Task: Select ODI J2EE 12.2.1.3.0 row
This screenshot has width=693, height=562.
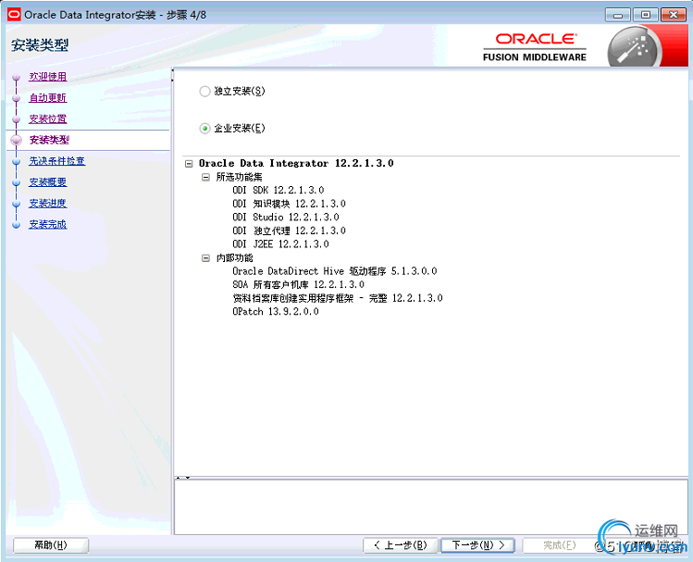Action: click(280, 244)
